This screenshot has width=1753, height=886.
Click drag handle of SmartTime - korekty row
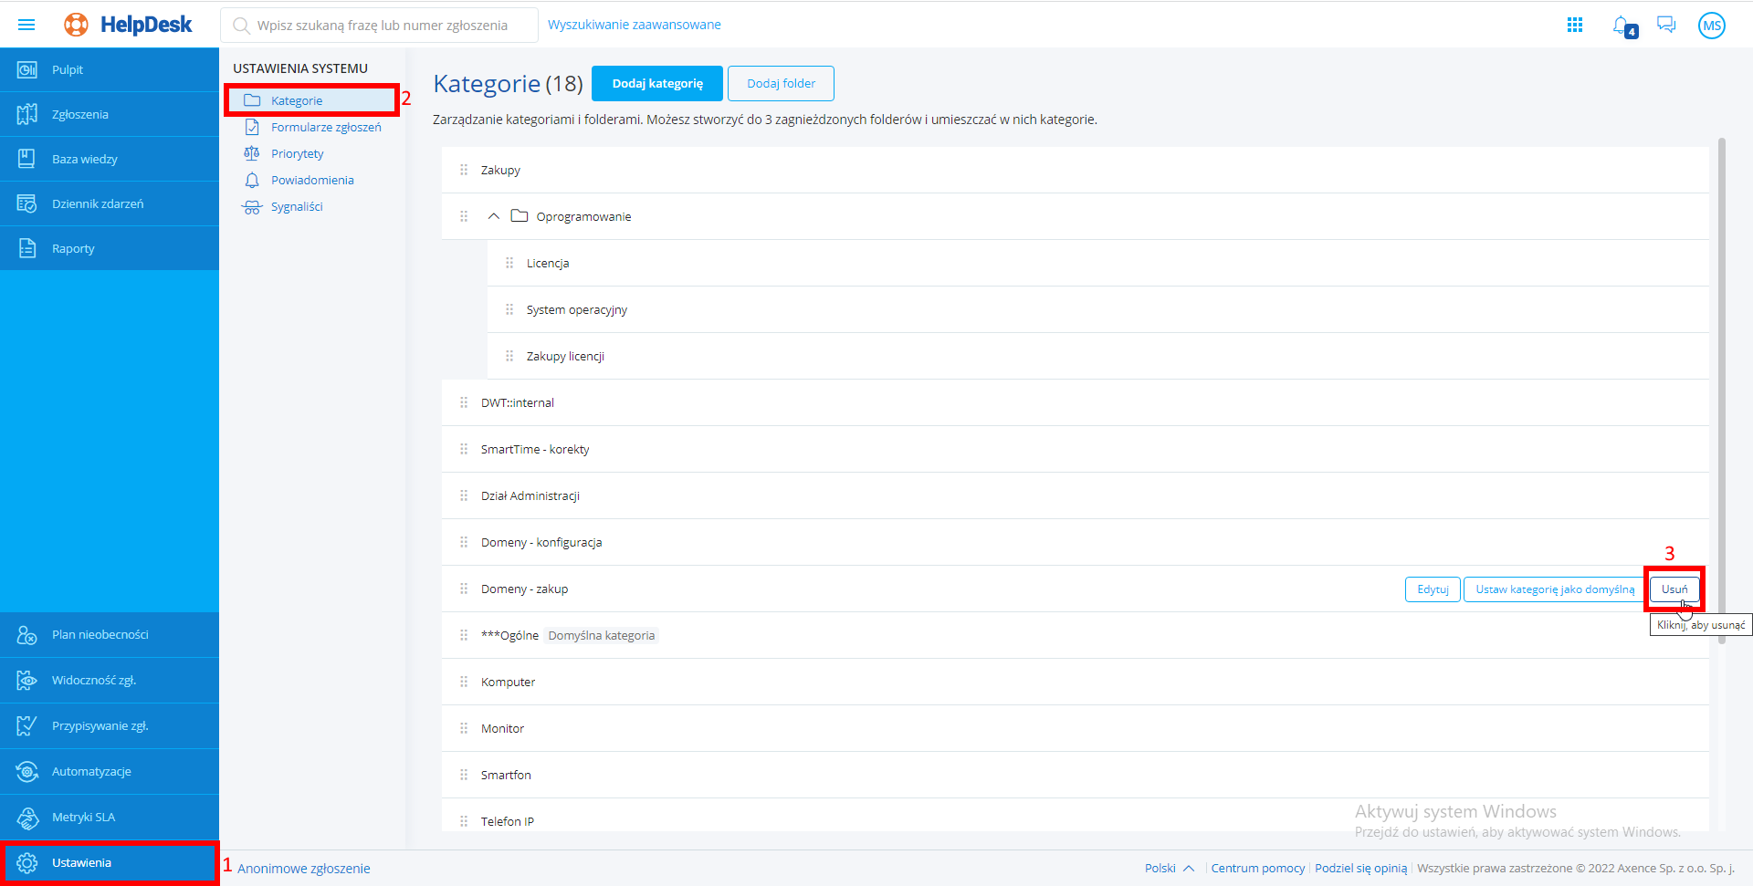(x=464, y=449)
